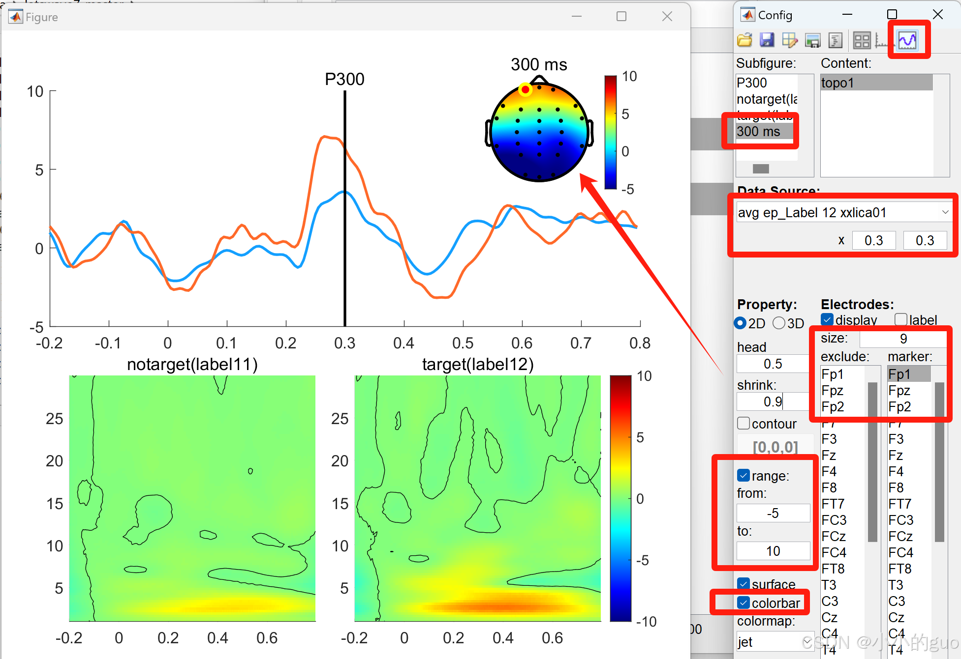Toggle the range checkbox
This screenshot has width=961, height=659.
coord(744,475)
